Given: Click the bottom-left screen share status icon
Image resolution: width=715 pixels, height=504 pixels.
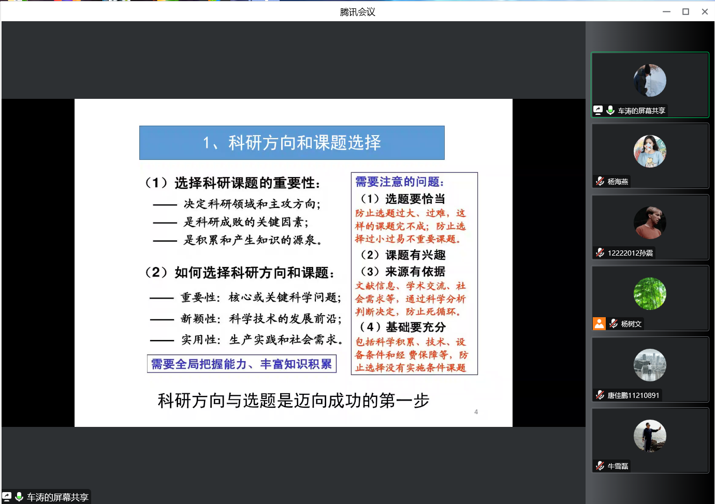Looking at the screenshot, I should (7, 497).
